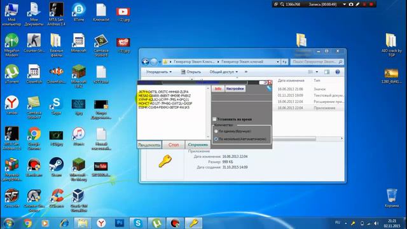Open Explorer recent locations dropdown arrow
The image size is (407, 229).
point(160,62)
